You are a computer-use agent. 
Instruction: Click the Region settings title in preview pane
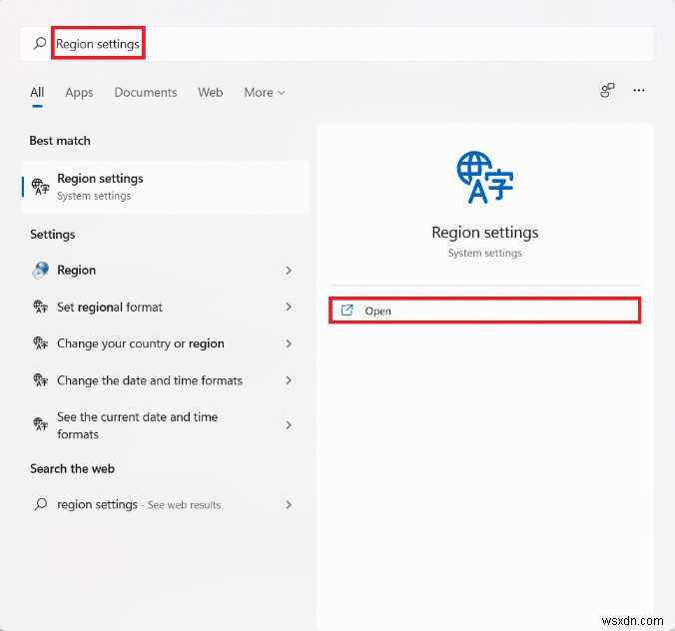484,233
